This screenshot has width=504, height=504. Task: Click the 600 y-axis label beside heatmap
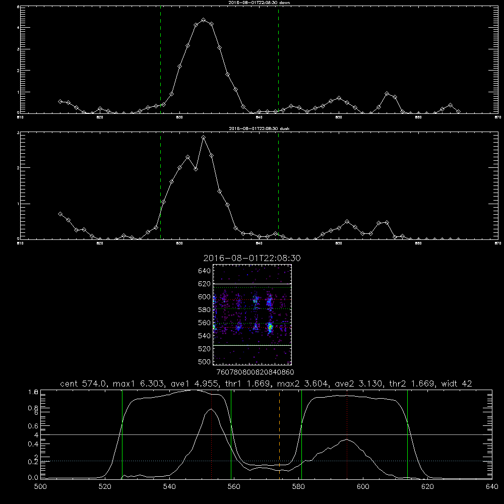tap(205, 297)
